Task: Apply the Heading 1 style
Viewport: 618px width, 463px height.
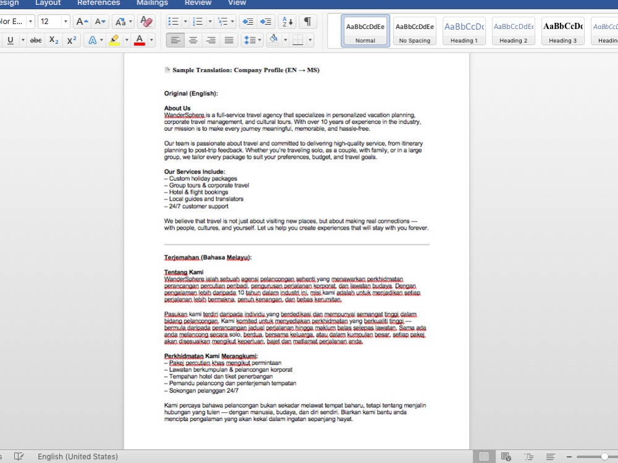Action: click(x=464, y=31)
